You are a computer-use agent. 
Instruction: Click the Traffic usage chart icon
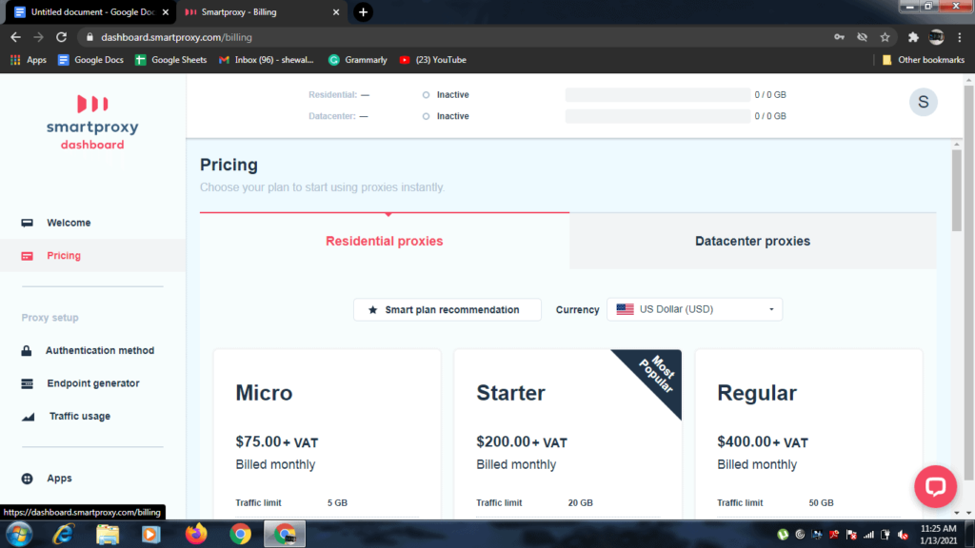(28, 417)
